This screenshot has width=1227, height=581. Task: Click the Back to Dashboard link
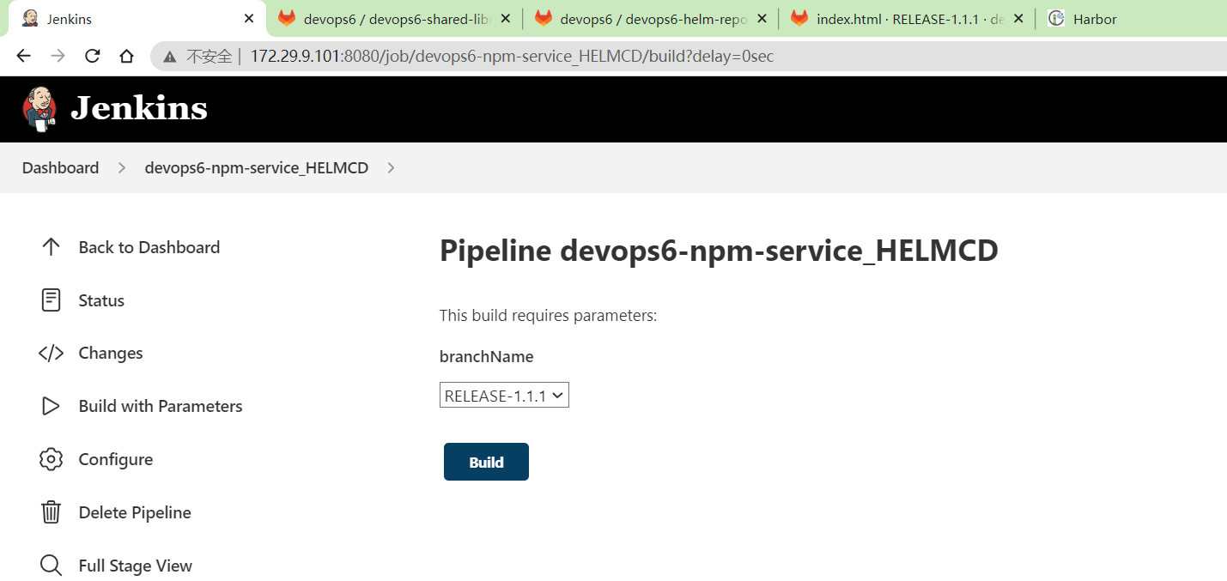149,247
